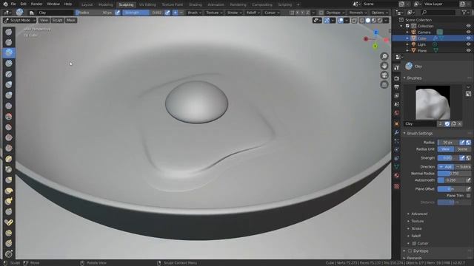Open the Render menu
The image size is (474, 266).
[x=36, y=4]
